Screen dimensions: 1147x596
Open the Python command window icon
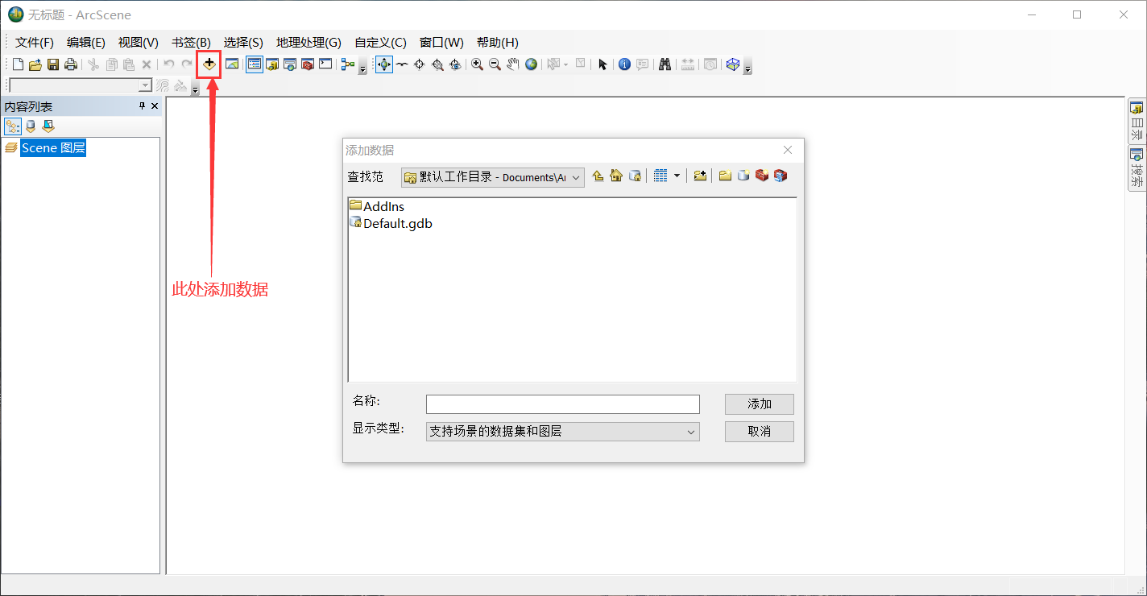(325, 64)
